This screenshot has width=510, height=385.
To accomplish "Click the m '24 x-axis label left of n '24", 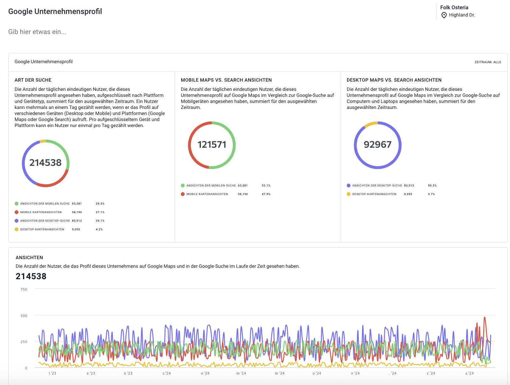I will pyautogui.click(x=279, y=373).
